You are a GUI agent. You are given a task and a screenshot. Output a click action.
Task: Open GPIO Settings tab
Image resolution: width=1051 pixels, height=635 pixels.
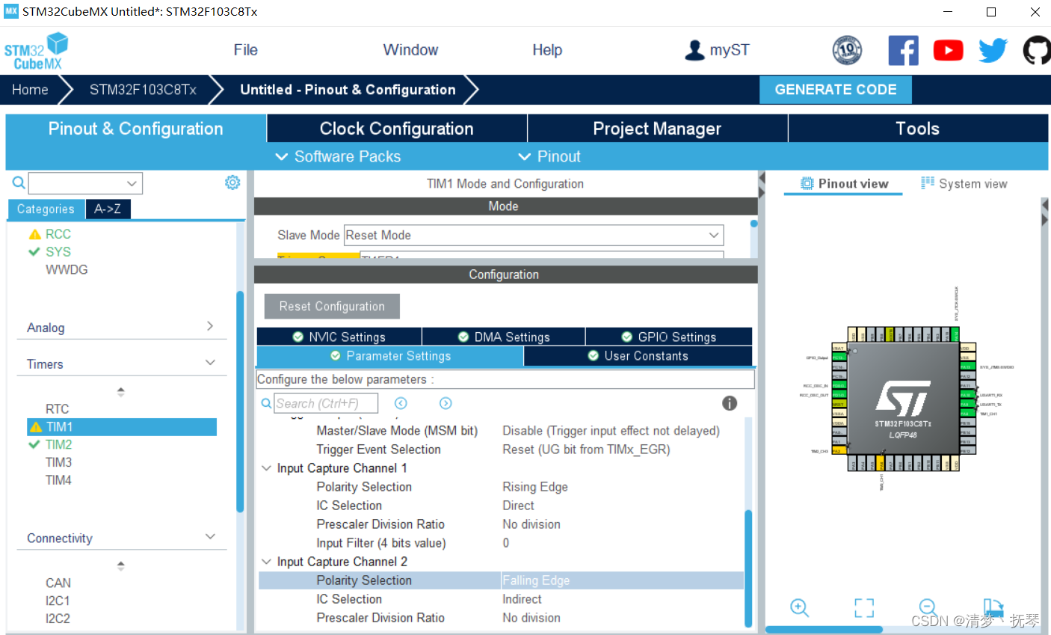(669, 337)
